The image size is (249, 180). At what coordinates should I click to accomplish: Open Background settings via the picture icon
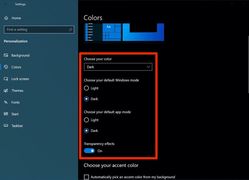(6, 55)
